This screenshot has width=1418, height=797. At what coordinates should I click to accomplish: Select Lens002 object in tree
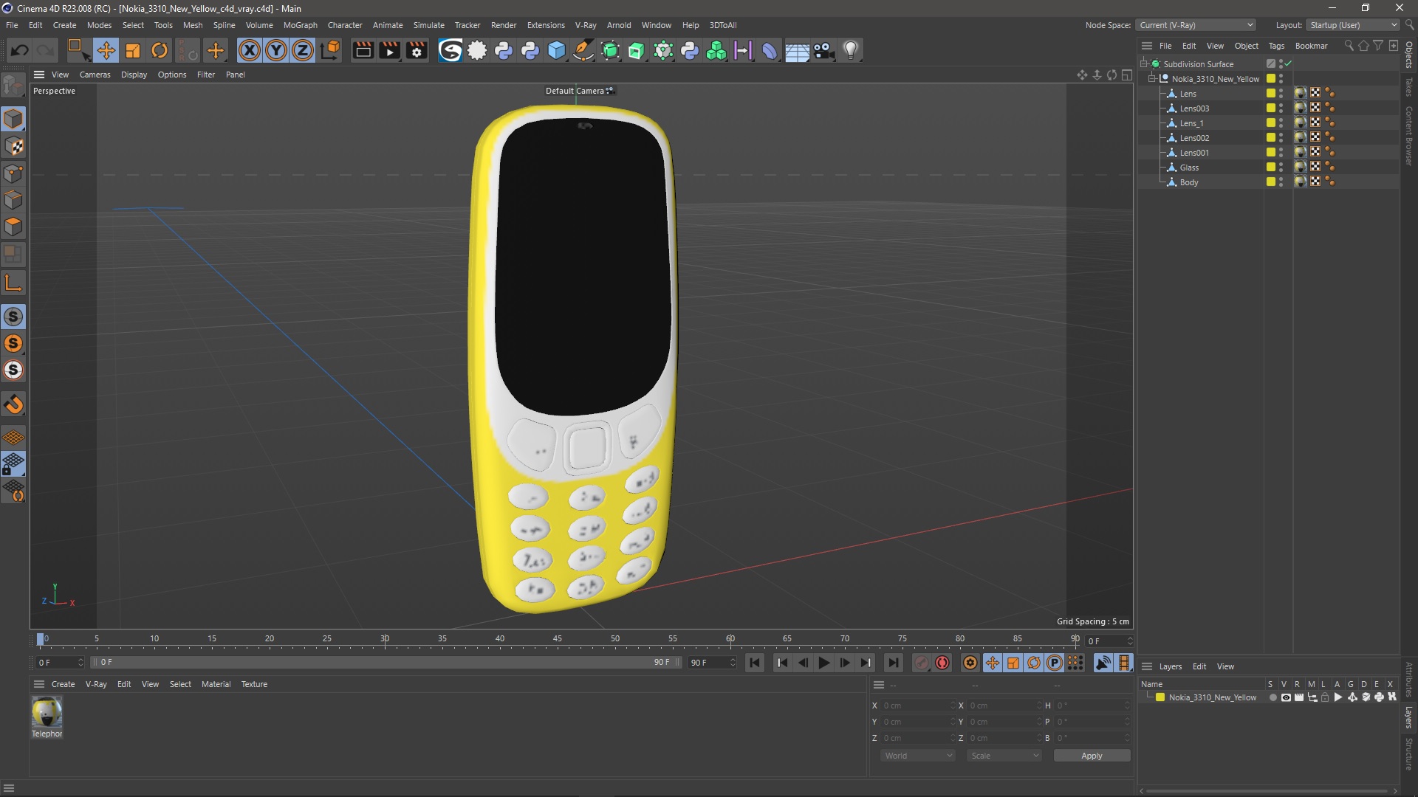click(1194, 137)
